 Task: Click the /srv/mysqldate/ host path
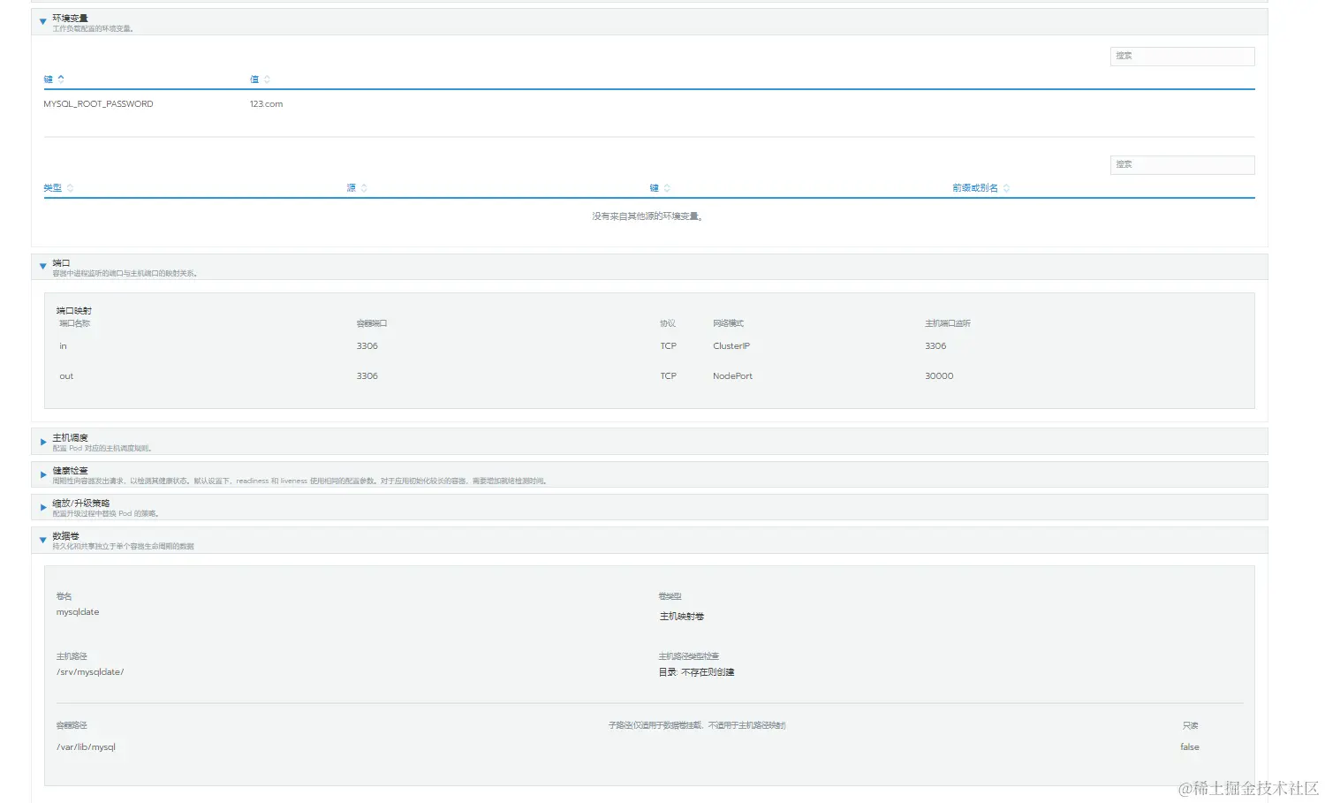[90, 672]
